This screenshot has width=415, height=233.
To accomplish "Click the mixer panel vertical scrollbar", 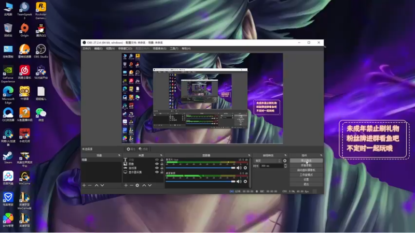I will (x=250, y=173).
